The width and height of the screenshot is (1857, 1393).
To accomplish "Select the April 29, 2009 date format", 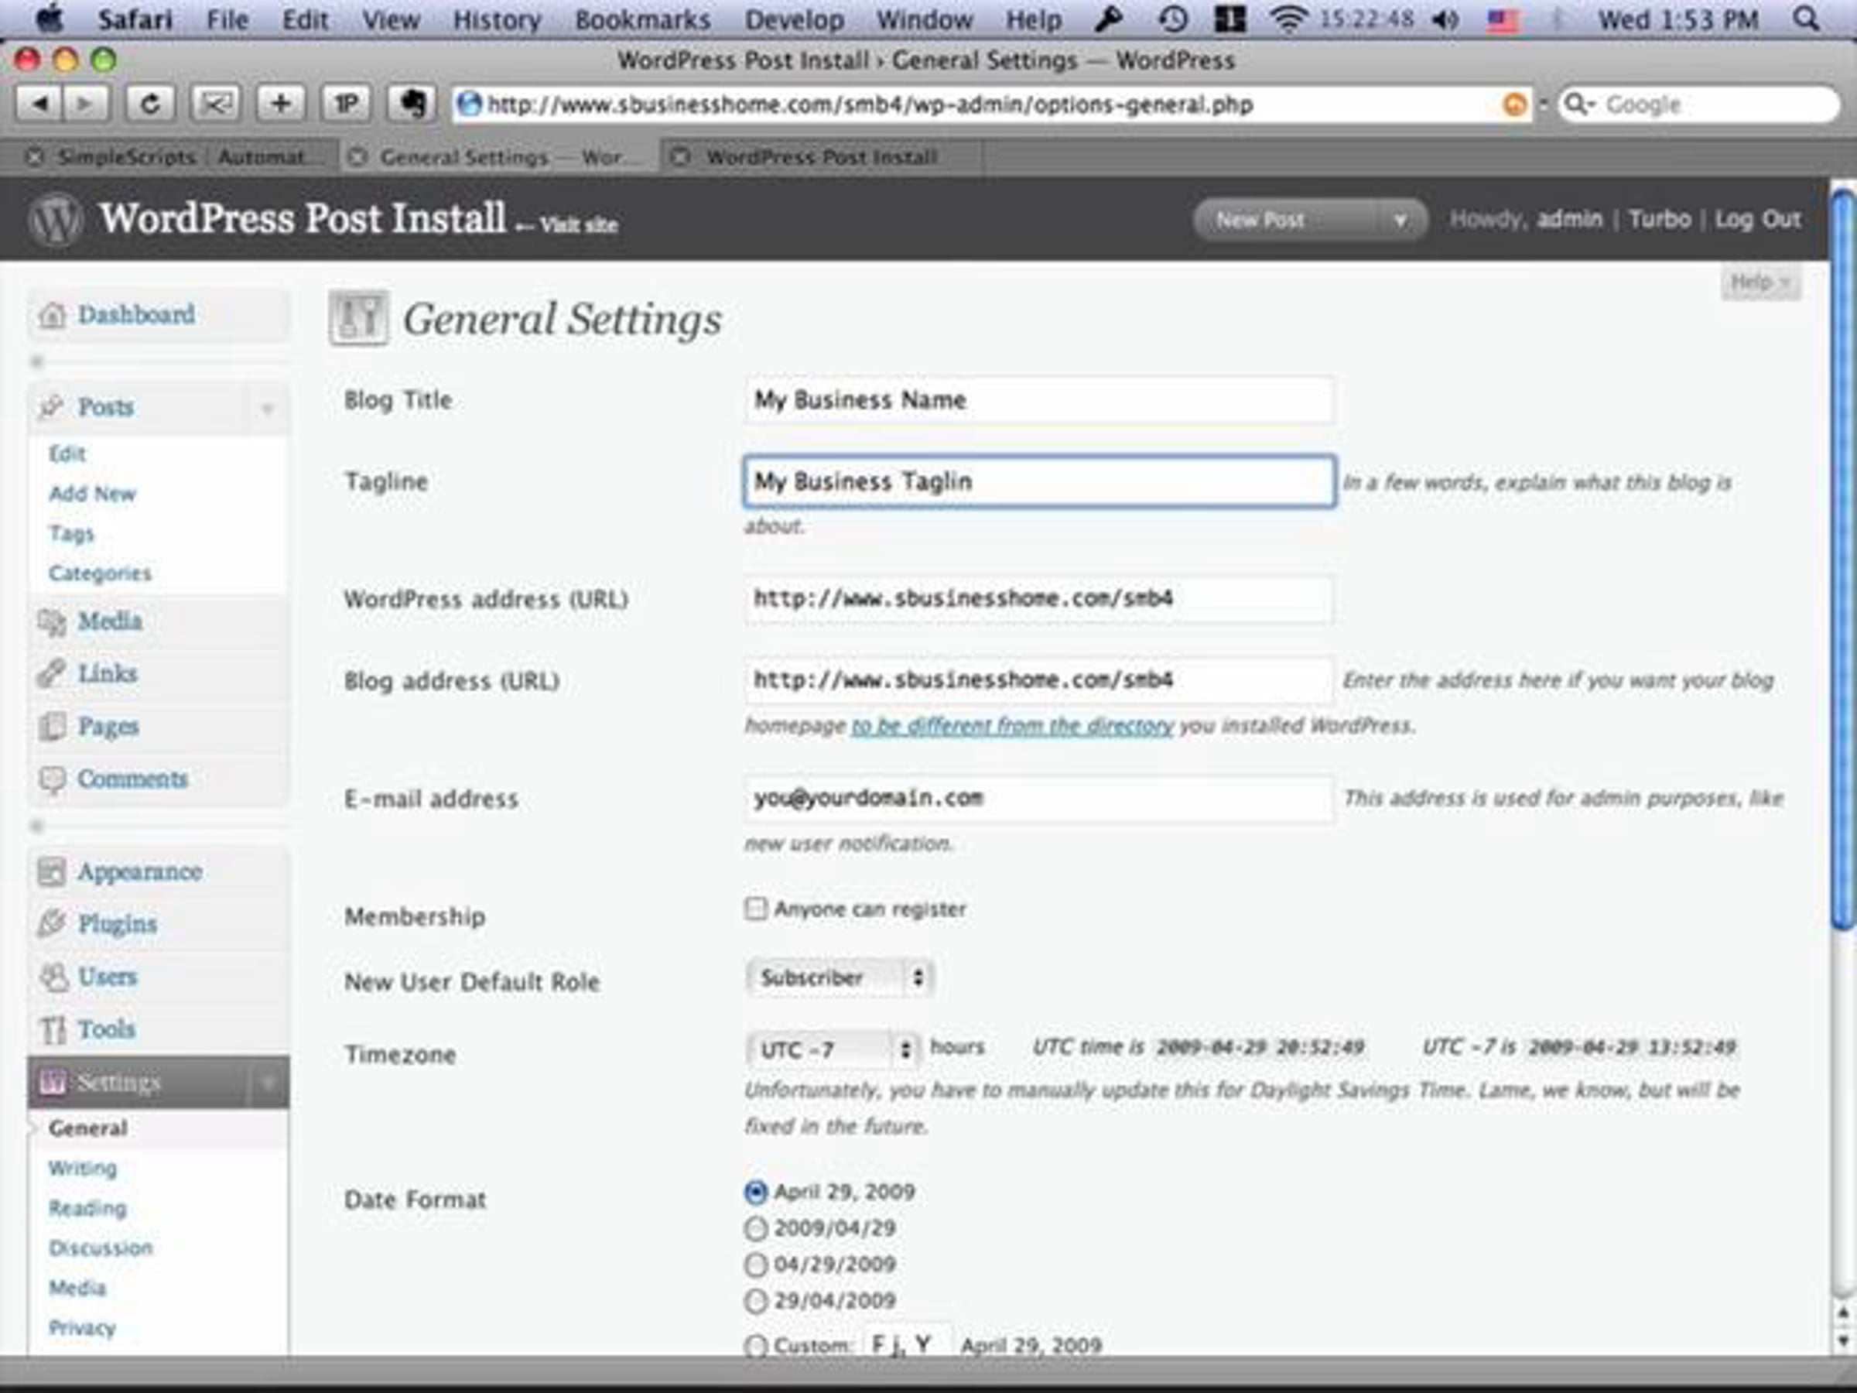I will coord(755,1193).
